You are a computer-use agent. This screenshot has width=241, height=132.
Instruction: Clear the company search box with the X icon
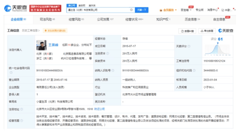tap(131, 10)
